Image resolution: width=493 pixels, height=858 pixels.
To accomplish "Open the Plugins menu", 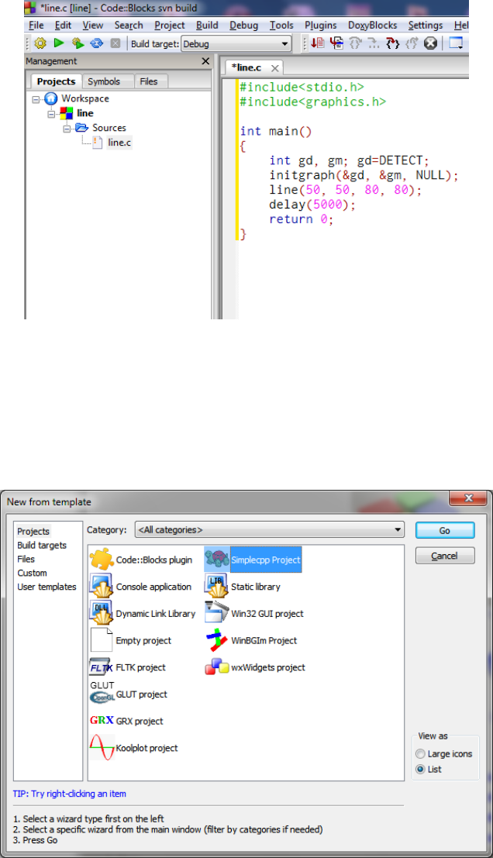I will (x=321, y=25).
